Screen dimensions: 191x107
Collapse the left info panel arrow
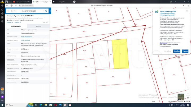(50, 11)
